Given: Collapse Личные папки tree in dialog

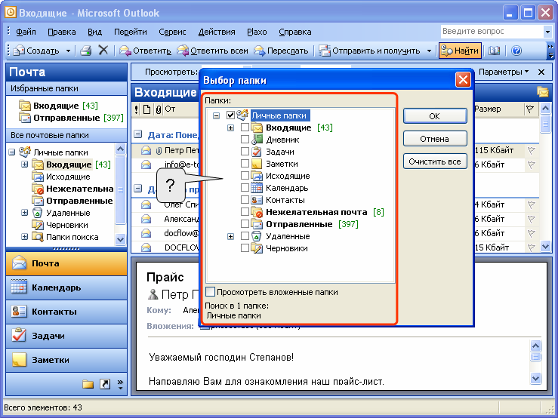Looking at the screenshot, I should 217,115.
